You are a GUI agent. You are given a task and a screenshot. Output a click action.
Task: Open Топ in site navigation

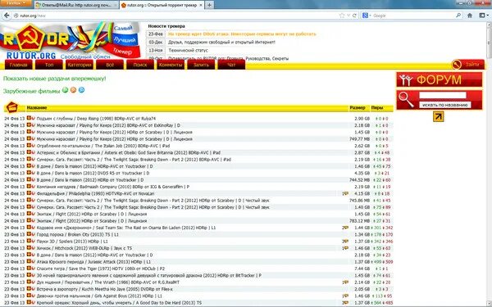coord(49,65)
